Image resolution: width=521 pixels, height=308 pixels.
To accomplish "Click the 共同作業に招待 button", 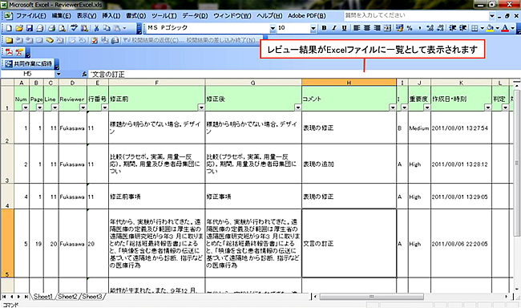I will click(29, 63).
